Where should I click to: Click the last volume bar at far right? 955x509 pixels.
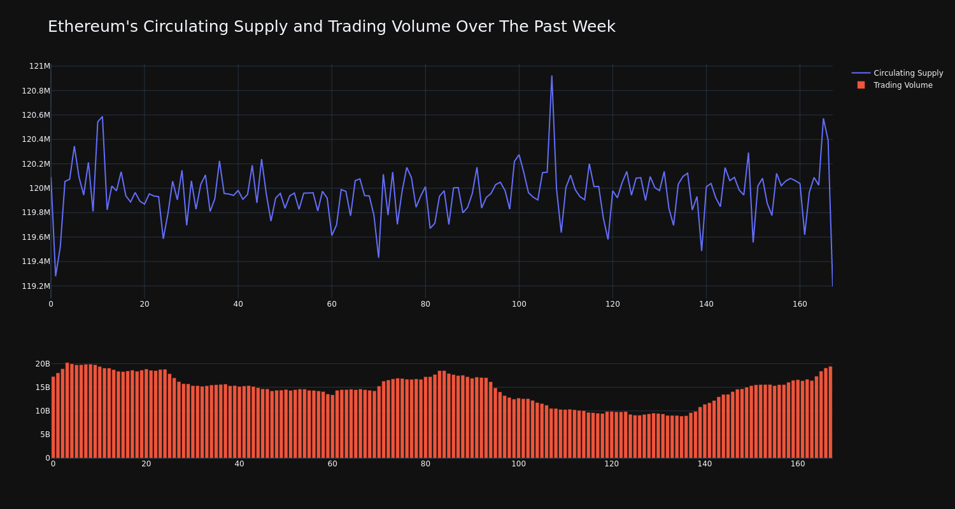(830, 412)
